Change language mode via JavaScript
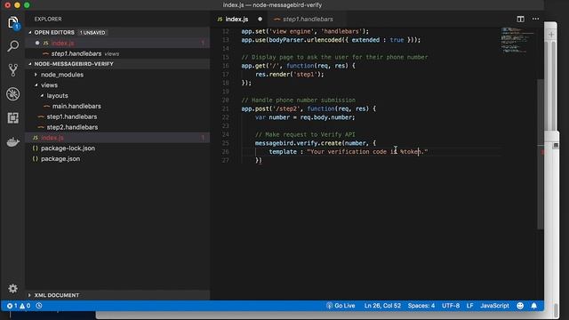569x320 pixels. pos(494,306)
